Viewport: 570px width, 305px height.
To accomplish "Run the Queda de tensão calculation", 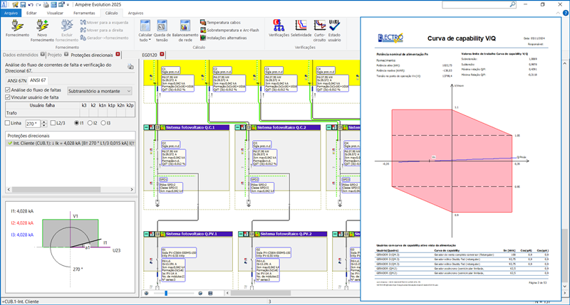I will (162, 31).
